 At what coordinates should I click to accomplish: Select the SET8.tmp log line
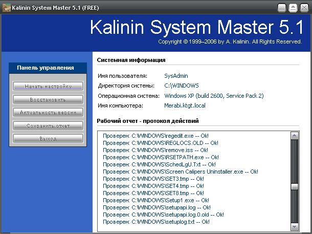(x=153, y=193)
